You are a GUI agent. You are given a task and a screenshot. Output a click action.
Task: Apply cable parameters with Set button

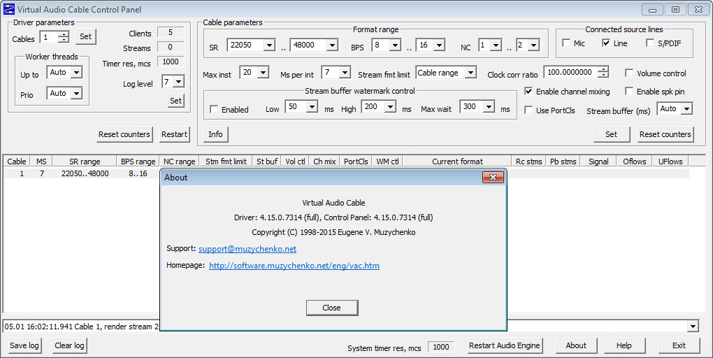pos(612,135)
